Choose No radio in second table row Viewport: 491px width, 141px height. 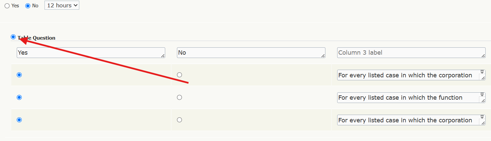tap(180, 97)
